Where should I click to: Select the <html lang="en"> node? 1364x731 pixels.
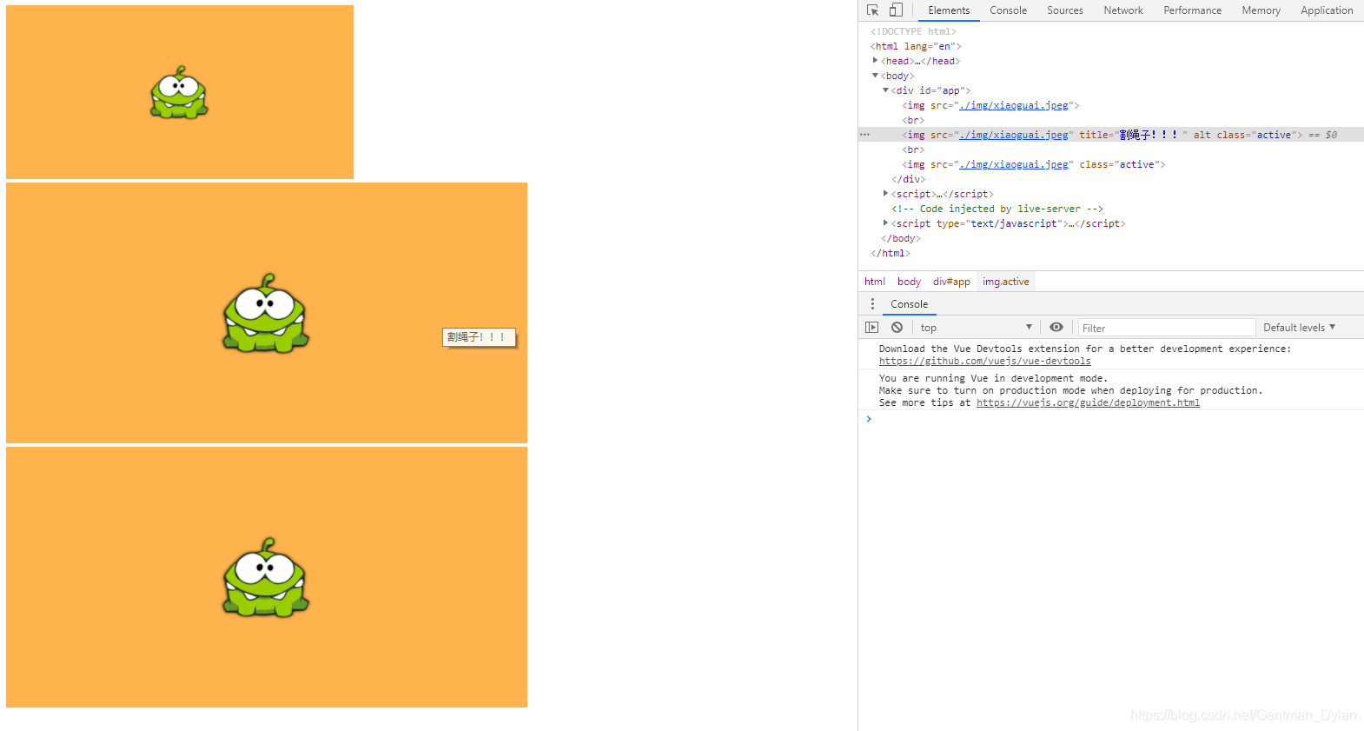916,46
